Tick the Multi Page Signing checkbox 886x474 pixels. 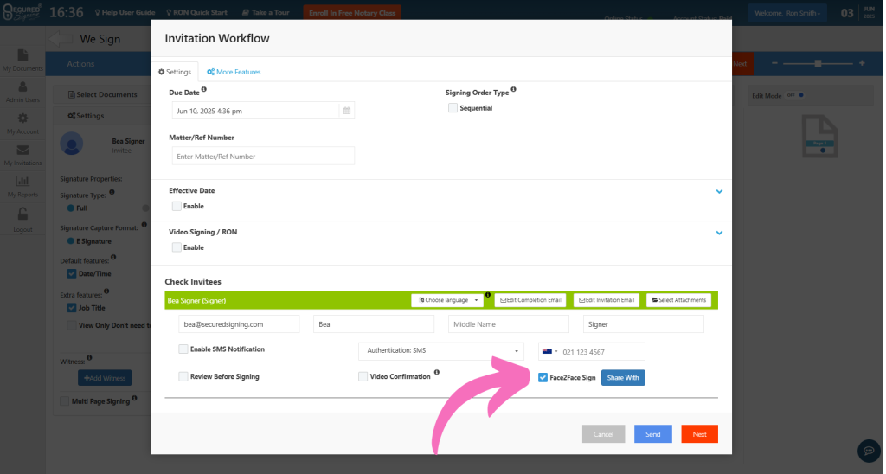click(64, 401)
